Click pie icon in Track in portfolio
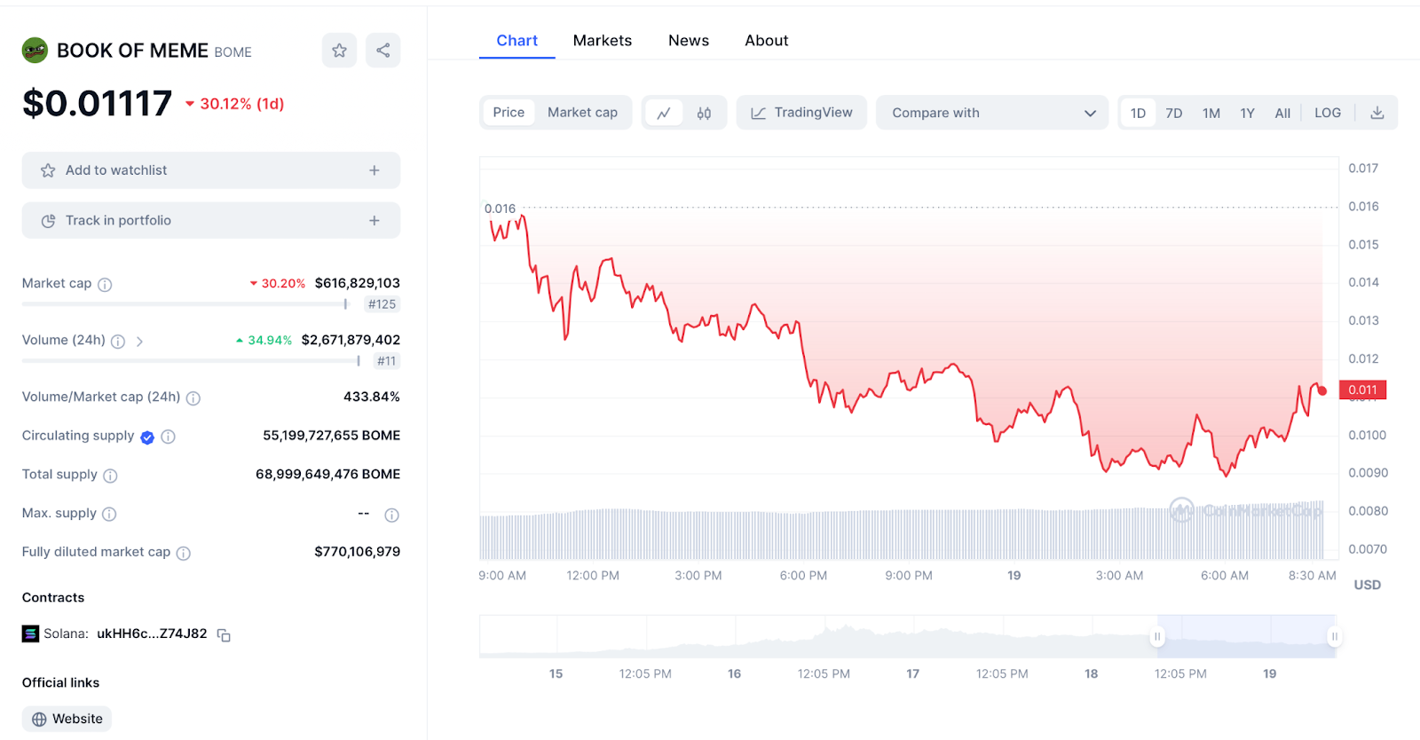Screen dimensions: 1420x740 48,221
